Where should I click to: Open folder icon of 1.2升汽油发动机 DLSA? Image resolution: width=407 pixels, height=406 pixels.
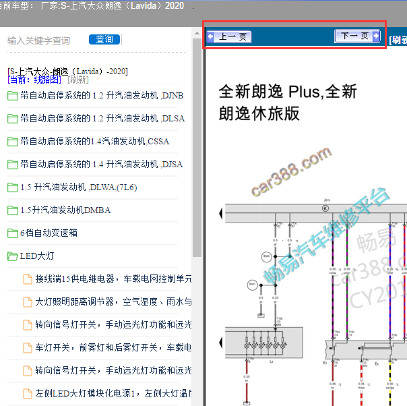[x=12, y=119]
